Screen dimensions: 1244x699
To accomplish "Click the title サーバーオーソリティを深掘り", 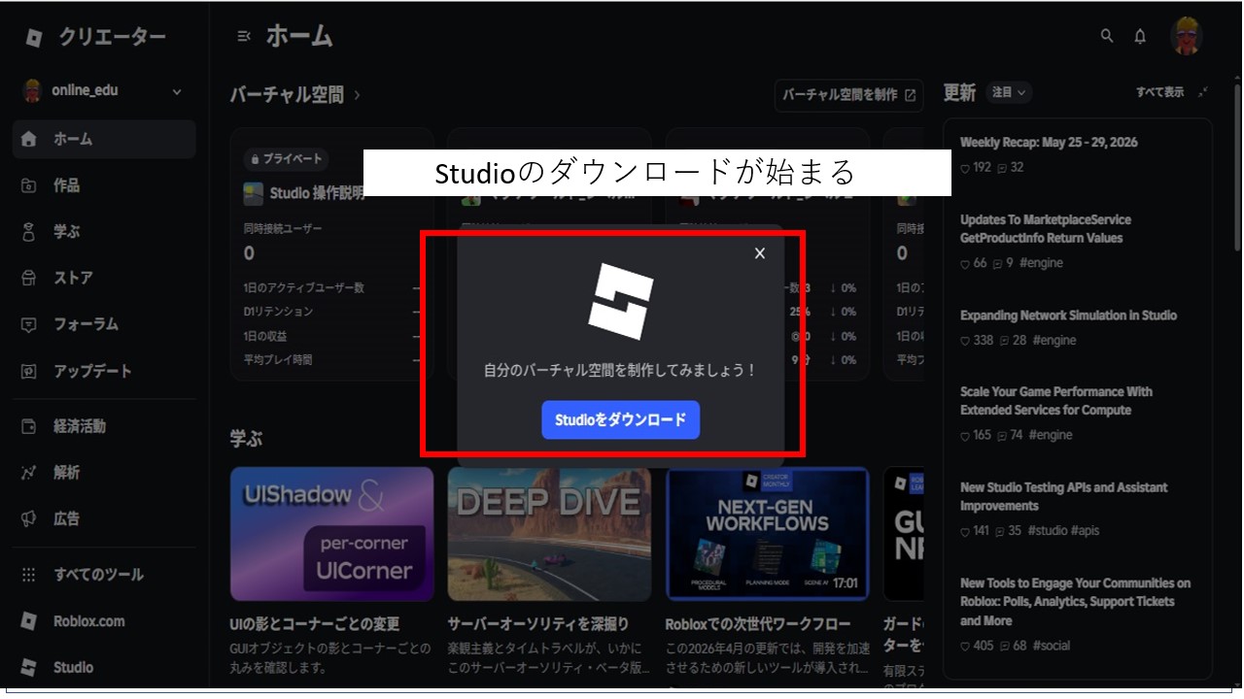I will point(538,624).
